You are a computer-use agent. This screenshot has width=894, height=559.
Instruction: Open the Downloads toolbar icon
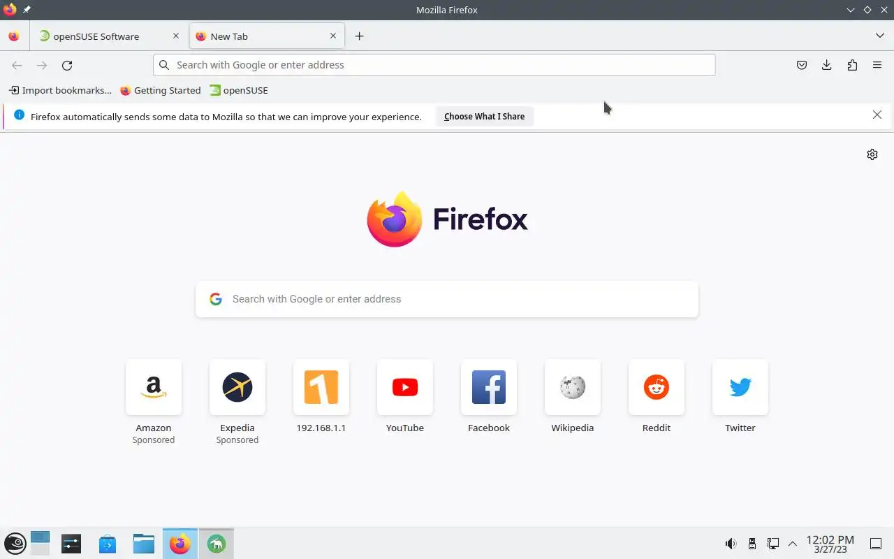[x=827, y=65]
